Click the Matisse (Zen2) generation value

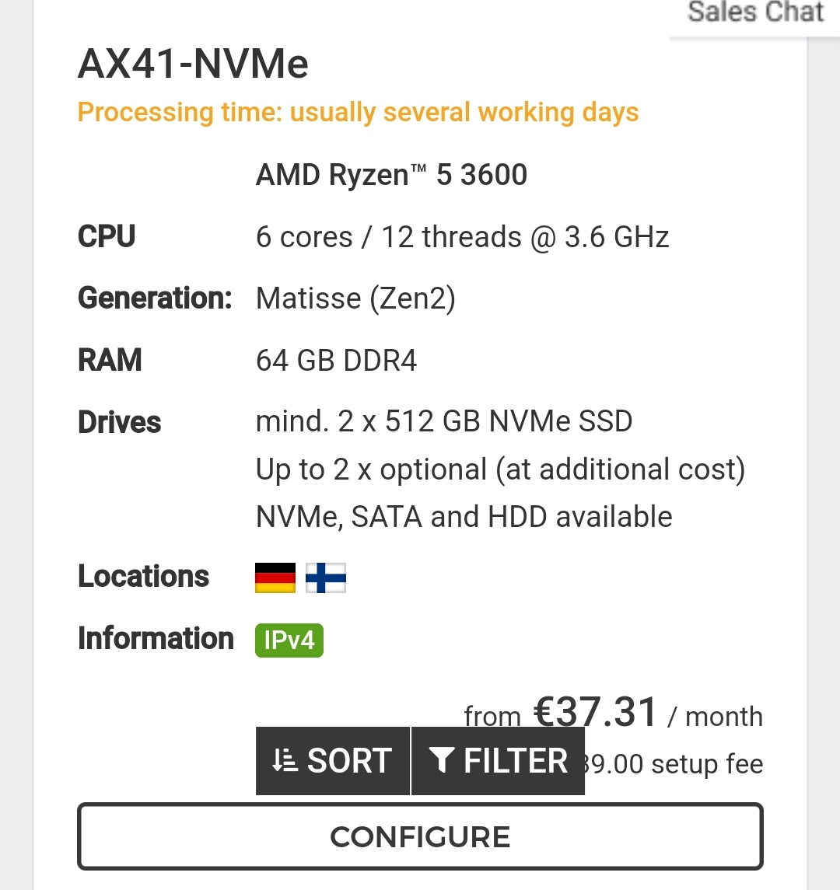point(355,298)
